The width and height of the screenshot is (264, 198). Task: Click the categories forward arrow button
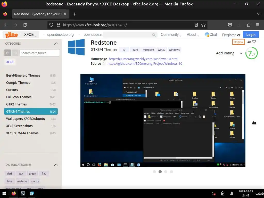(15, 53)
